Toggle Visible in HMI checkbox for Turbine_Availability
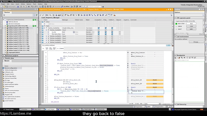 point(112,28)
